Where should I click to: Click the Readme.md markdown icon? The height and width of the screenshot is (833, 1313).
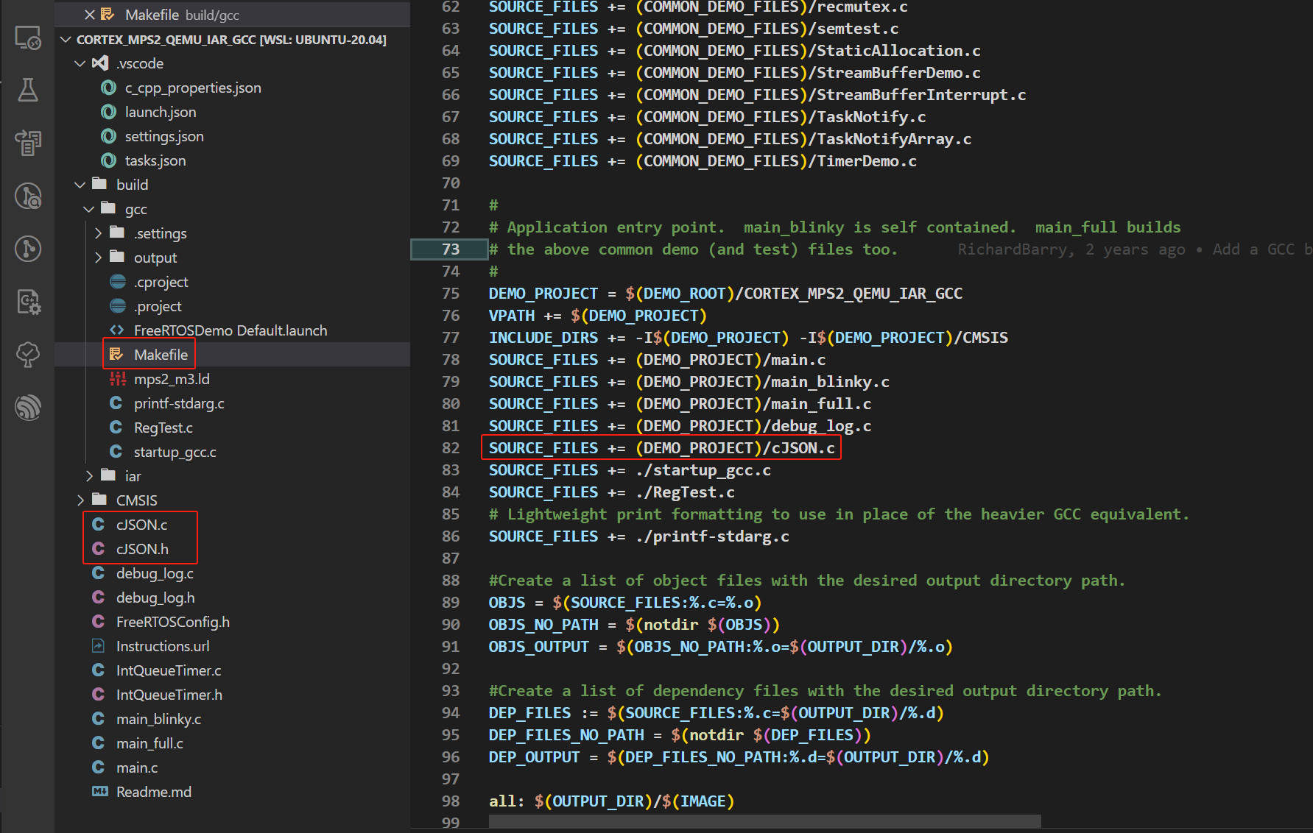click(x=99, y=792)
